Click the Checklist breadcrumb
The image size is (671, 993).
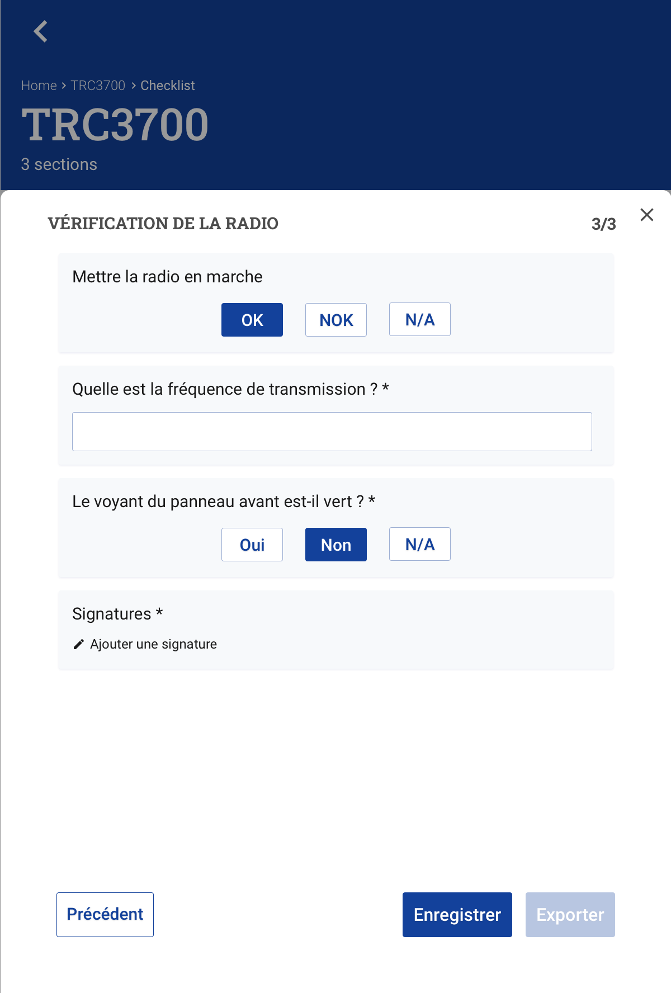coord(167,86)
